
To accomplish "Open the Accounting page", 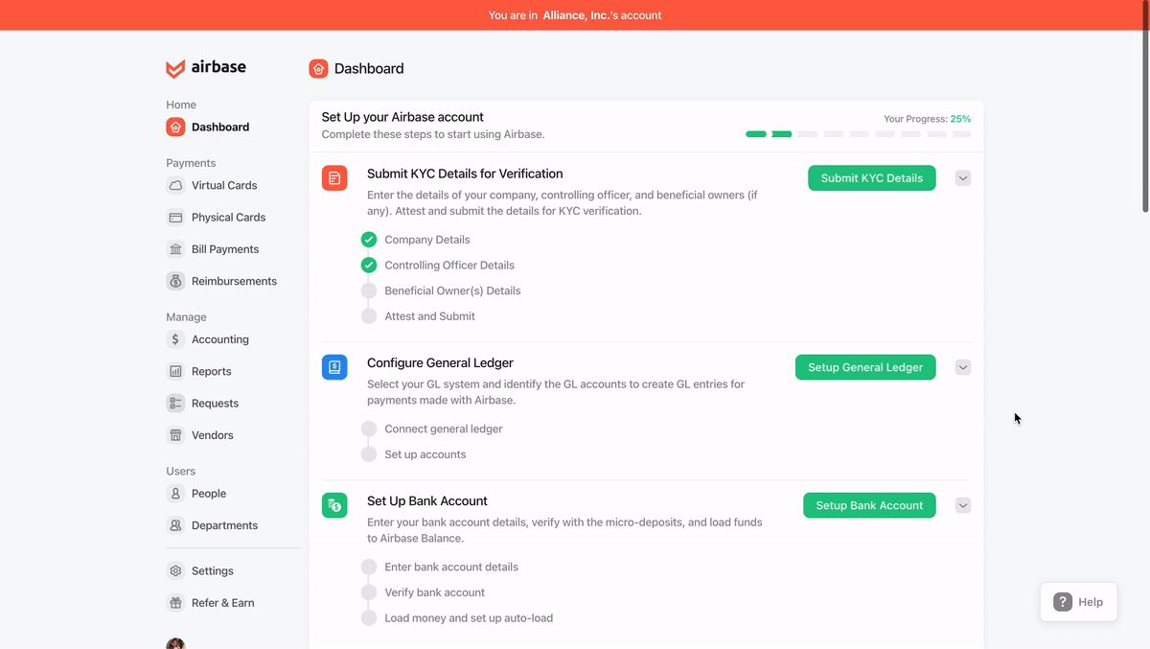I will point(219,339).
